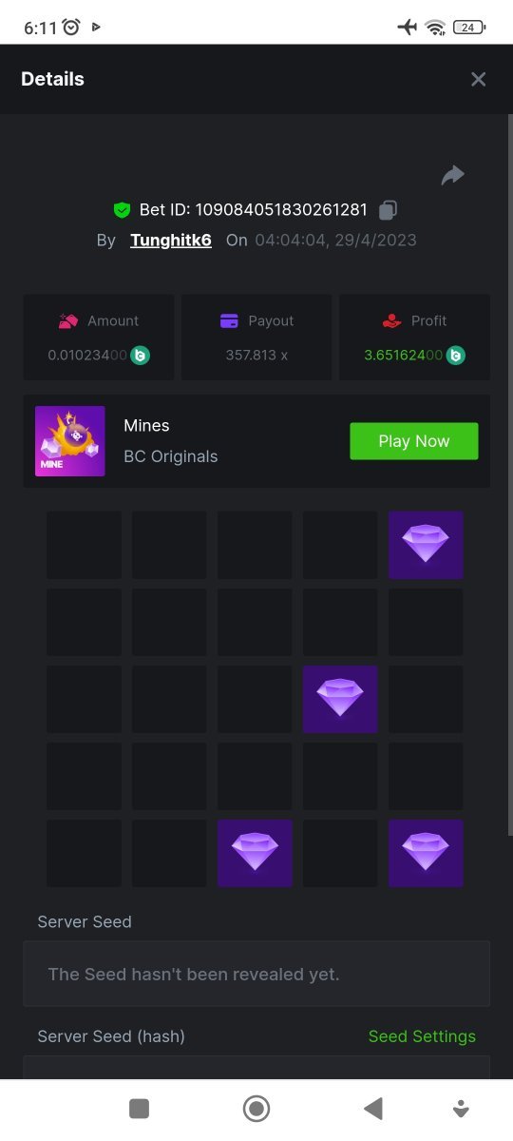The image size is (513, 1141).
Task: Tap the Android home circle button
Action: tap(256, 1108)
